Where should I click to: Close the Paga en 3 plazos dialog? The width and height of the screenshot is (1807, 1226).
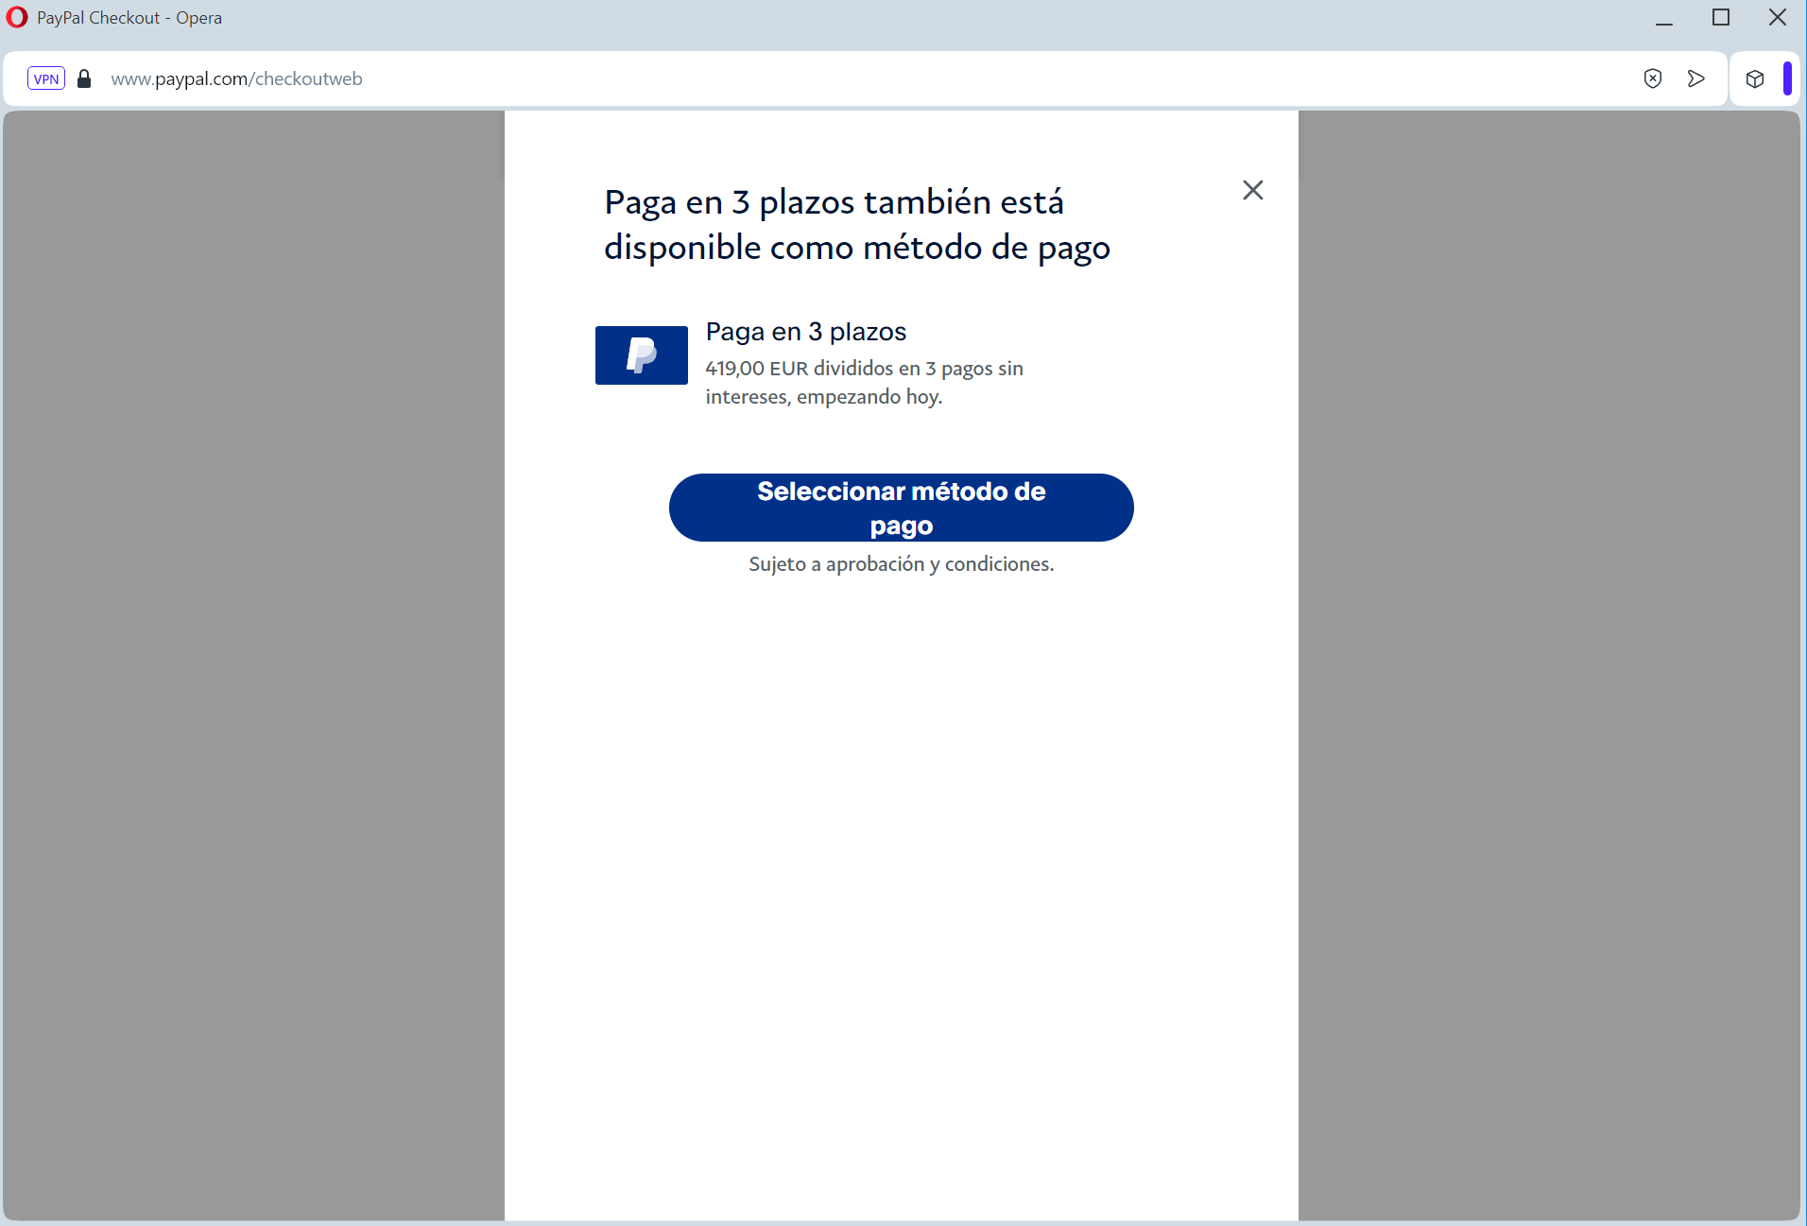(x=1252, y=190)
